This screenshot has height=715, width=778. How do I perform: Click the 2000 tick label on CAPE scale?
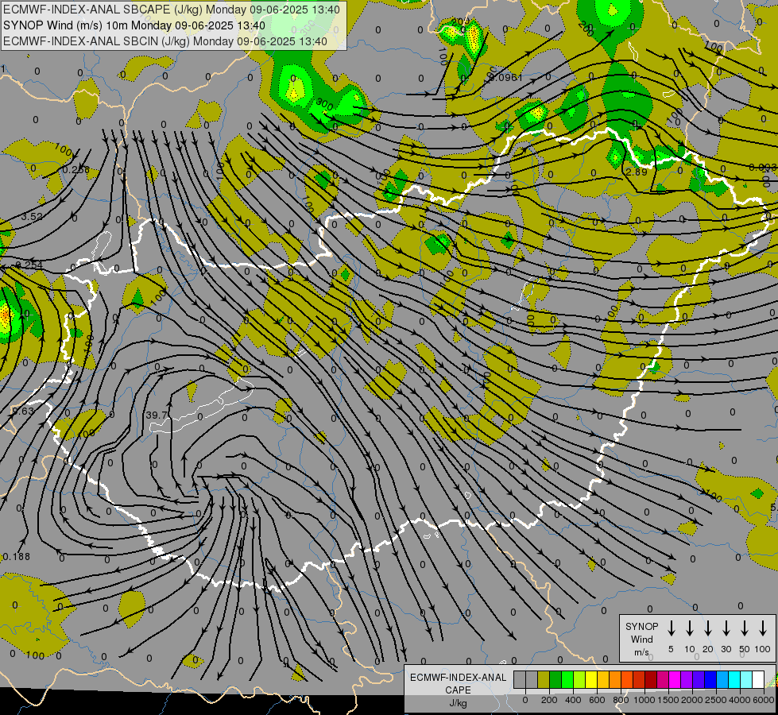point(691,700)
